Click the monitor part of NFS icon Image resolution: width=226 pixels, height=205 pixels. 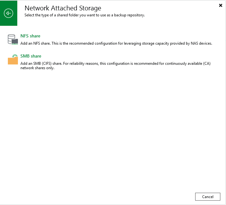[x=15, y=42]
